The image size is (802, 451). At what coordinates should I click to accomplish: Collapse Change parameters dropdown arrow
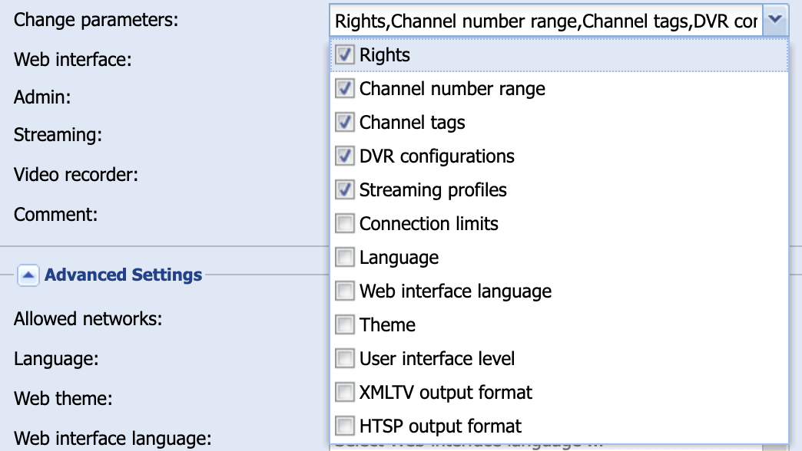[x=777, y=21]
